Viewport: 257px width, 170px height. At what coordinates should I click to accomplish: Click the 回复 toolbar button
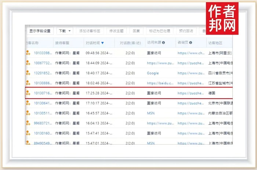(x=136, y=31)
